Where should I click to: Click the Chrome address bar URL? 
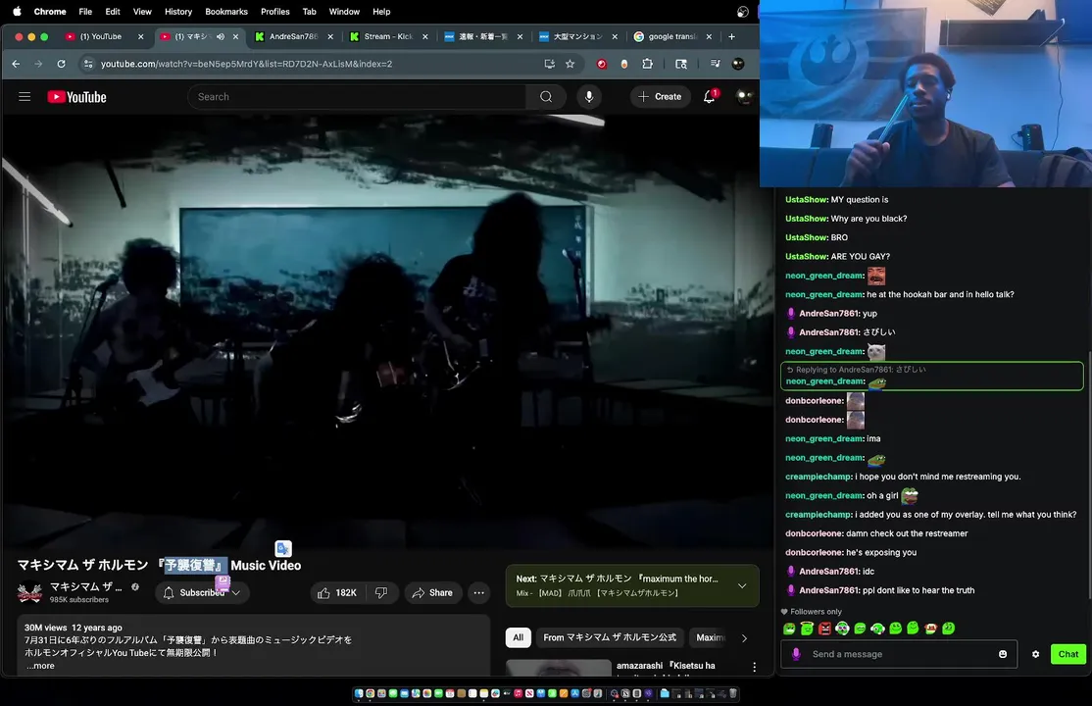coord(247,64)
